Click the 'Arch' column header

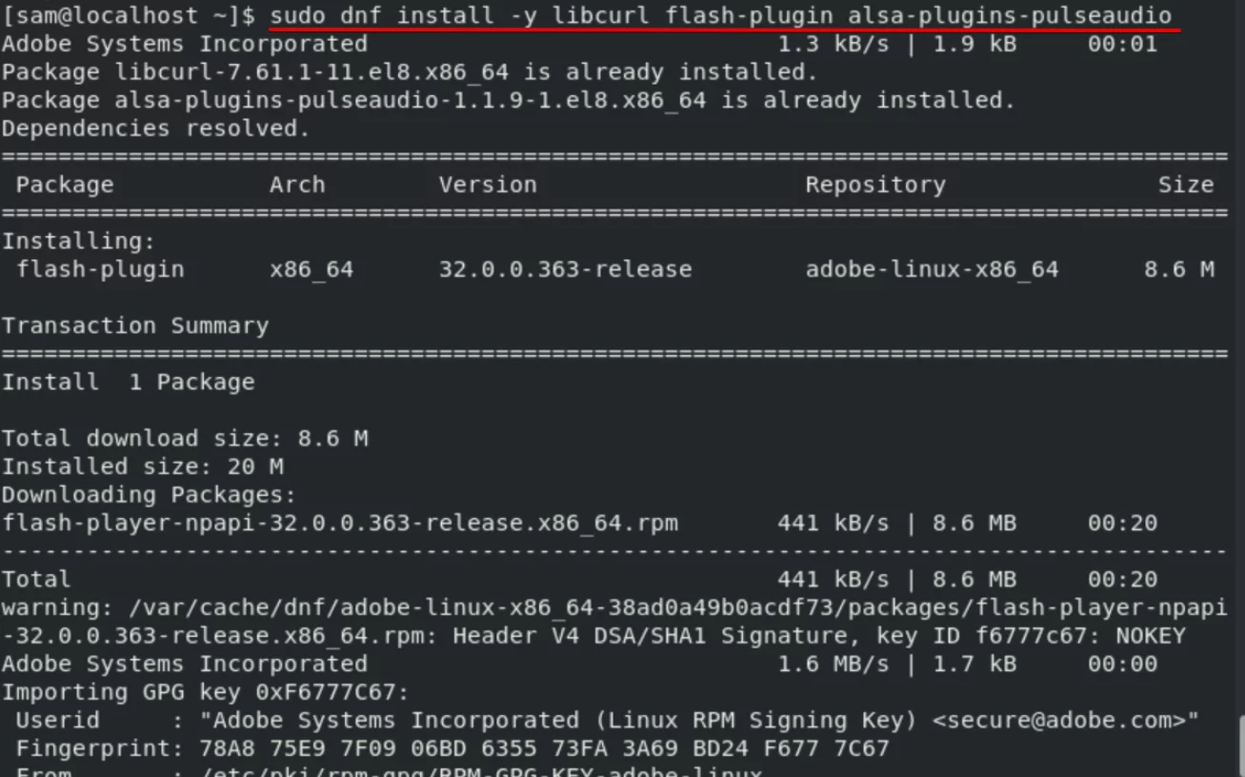(x=297, y=185)
